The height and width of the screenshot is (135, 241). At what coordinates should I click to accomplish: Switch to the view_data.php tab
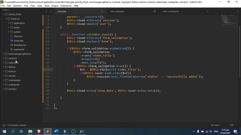coord(117,12)
